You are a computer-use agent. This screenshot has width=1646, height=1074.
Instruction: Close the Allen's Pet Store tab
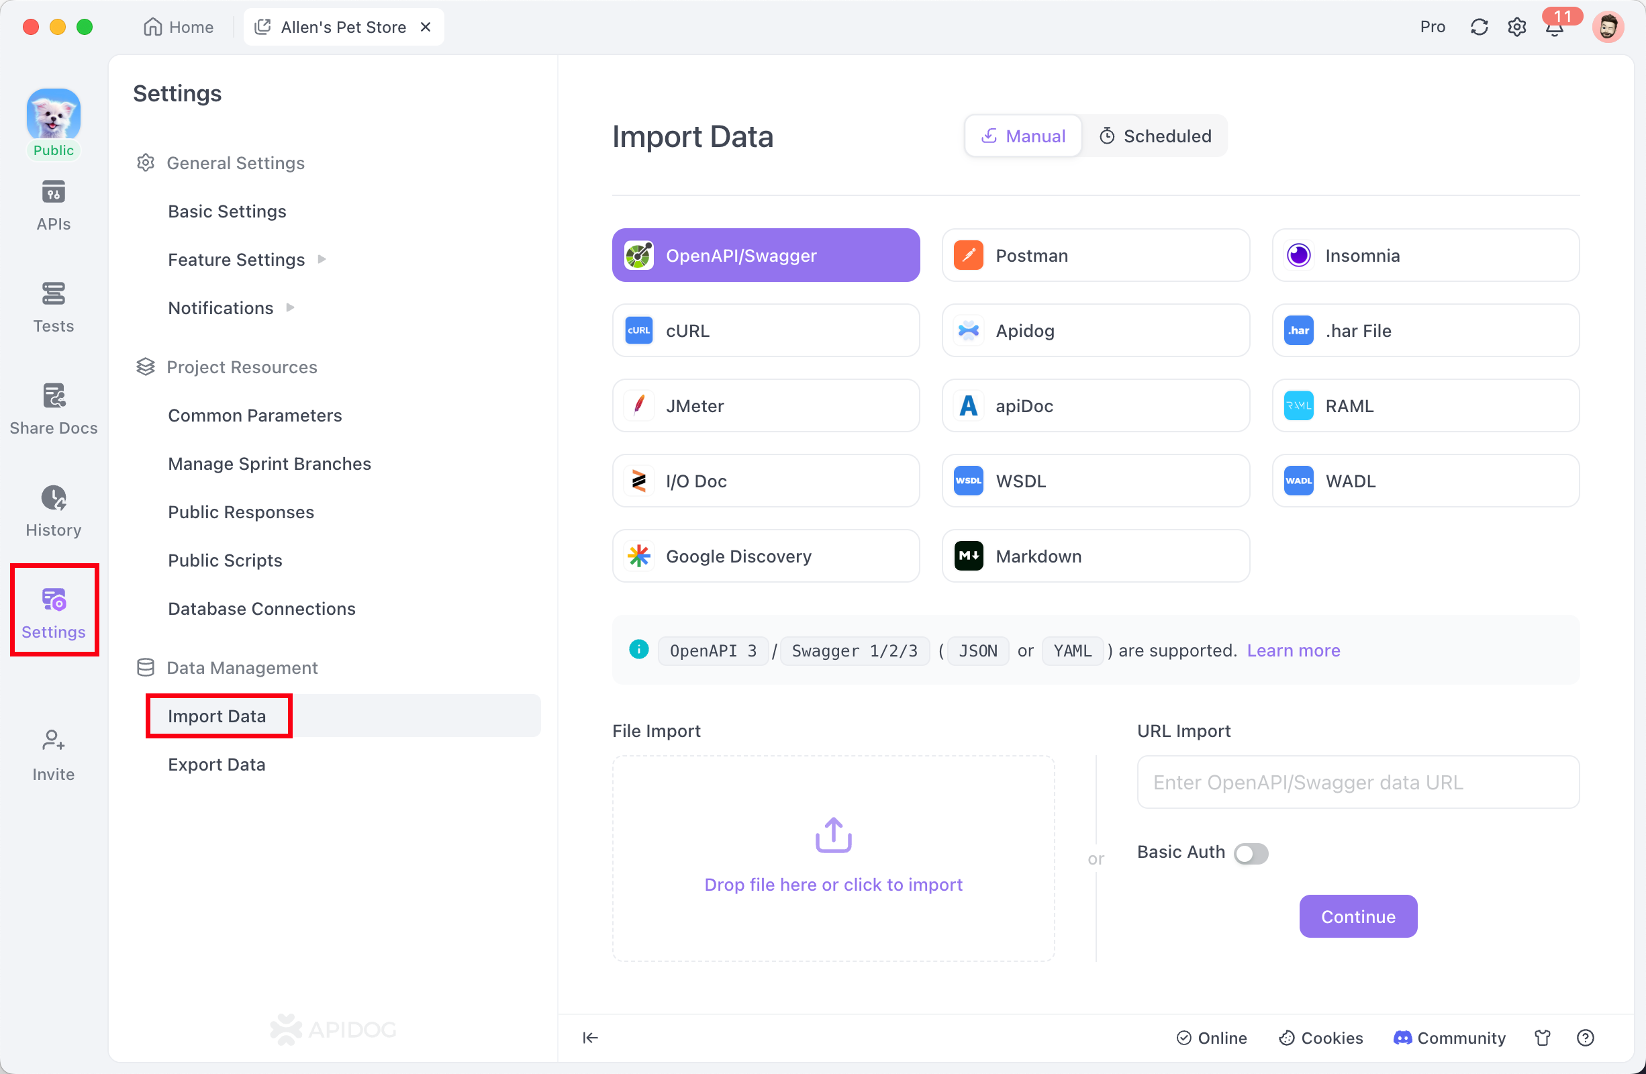[x=426, y=27]
